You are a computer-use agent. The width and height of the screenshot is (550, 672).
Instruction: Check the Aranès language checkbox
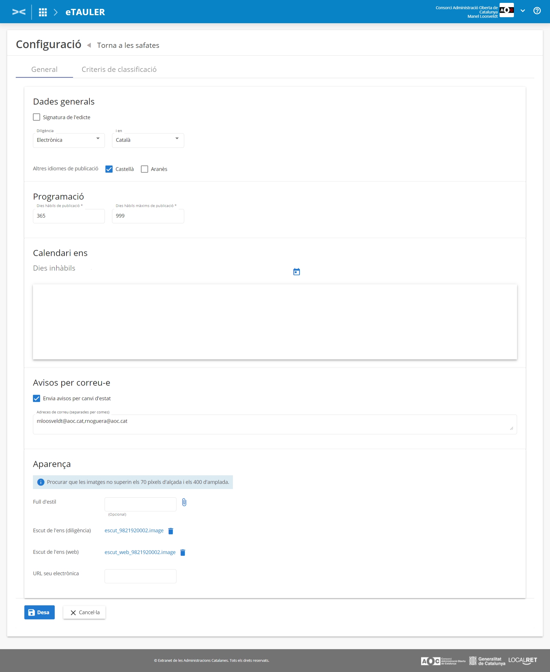(x=144, y=169)
